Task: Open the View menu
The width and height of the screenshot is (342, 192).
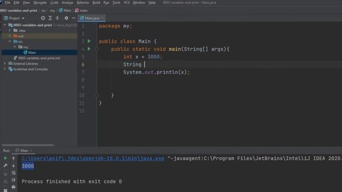Action: pos(26,3)
